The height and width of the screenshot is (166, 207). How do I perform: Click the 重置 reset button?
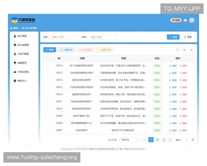(188, 37)
